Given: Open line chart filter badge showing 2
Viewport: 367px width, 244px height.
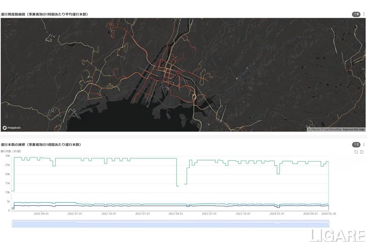Looking at the screenshot, I should [x=356, y=145].
